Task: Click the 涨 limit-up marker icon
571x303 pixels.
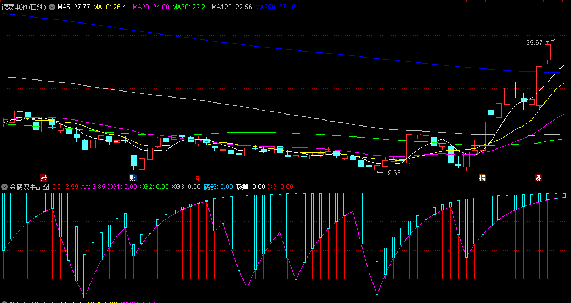Action: point(539,178)
